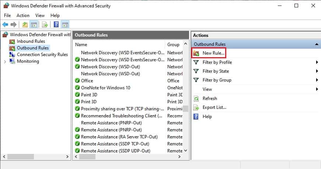Click Export List... in Actions pane
Screen dimensions: 321x169
pyautogui.click(x=214, y=107)
